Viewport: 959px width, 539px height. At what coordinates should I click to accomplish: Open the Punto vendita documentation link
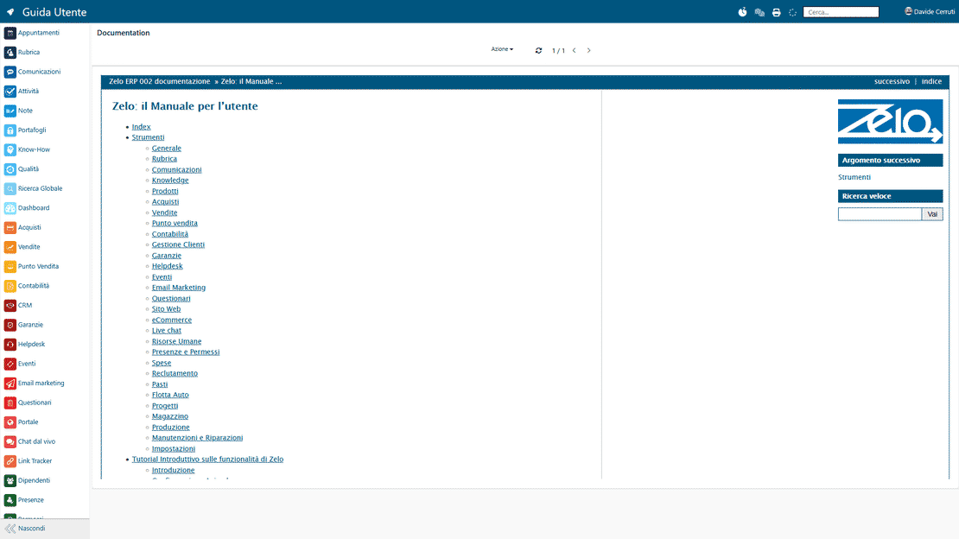pyautogui.click(x=175, y=224)
